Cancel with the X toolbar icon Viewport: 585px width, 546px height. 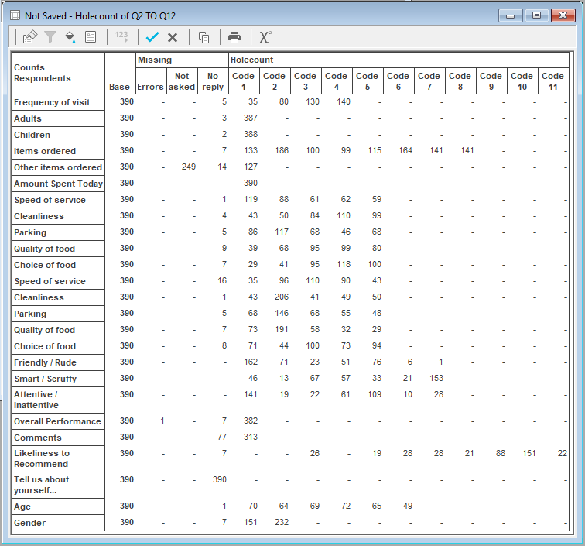[173, 36]
